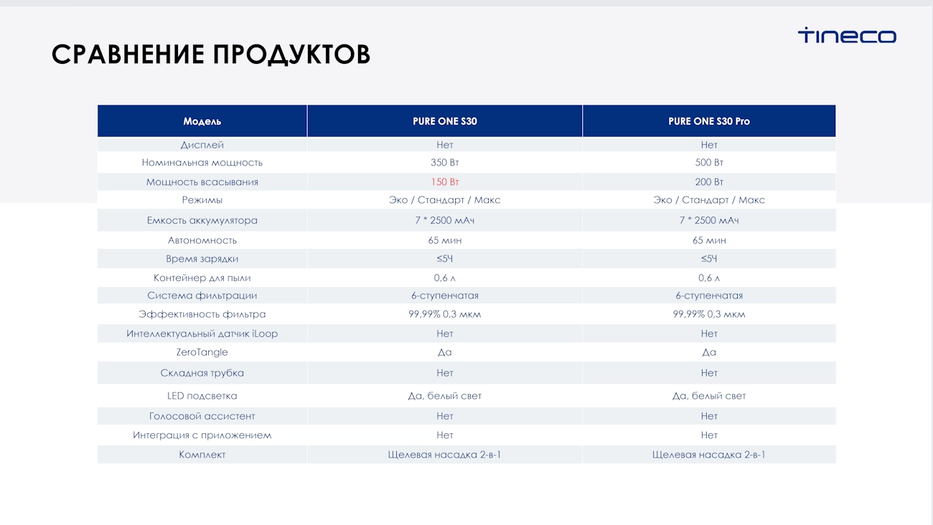
Task: Select the 'Интеграция с приложением' row label
Action: [x=202, y=435]
